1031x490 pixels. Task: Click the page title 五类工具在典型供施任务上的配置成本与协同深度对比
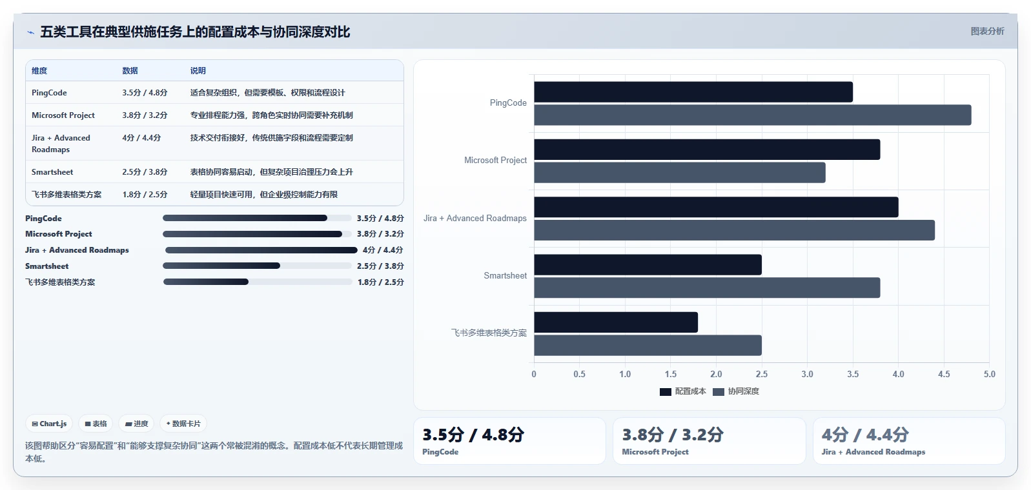coord(195,32)
